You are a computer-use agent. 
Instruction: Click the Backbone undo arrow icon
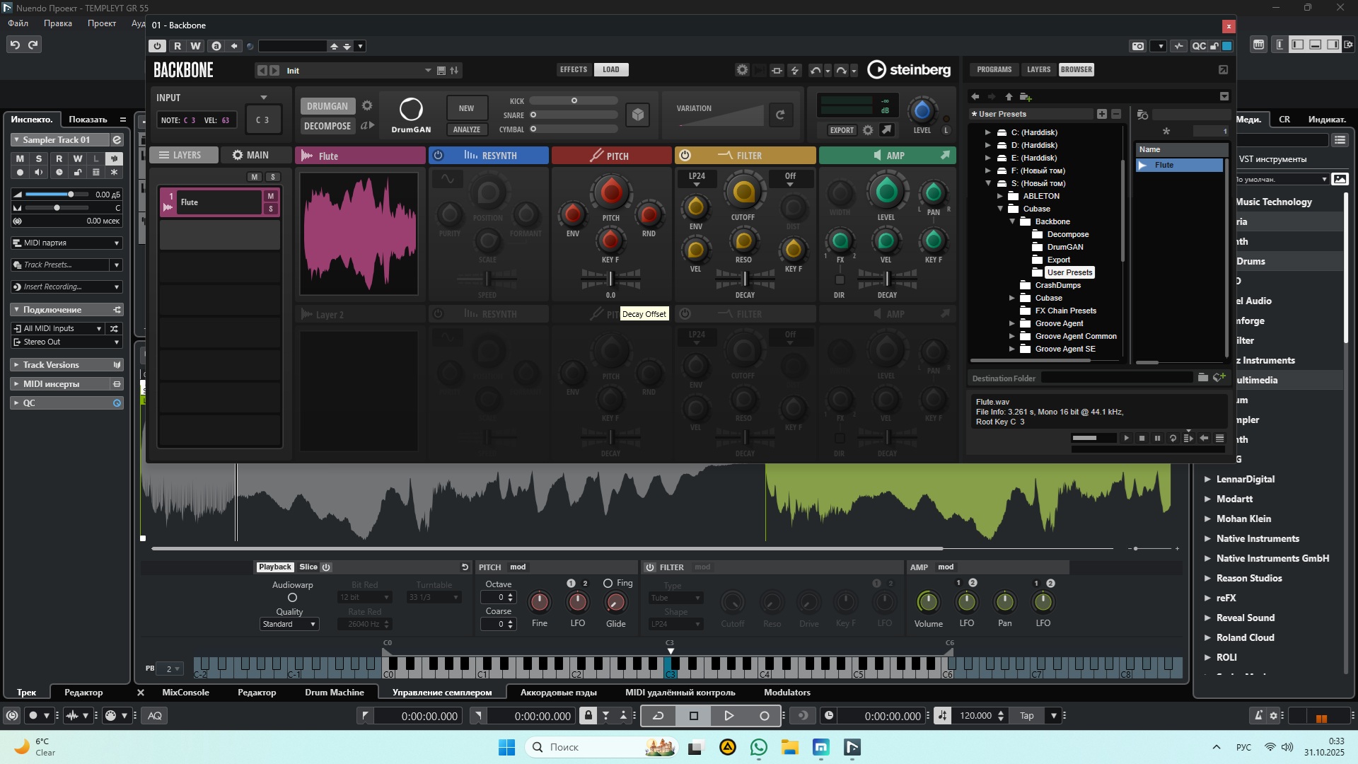816,70
